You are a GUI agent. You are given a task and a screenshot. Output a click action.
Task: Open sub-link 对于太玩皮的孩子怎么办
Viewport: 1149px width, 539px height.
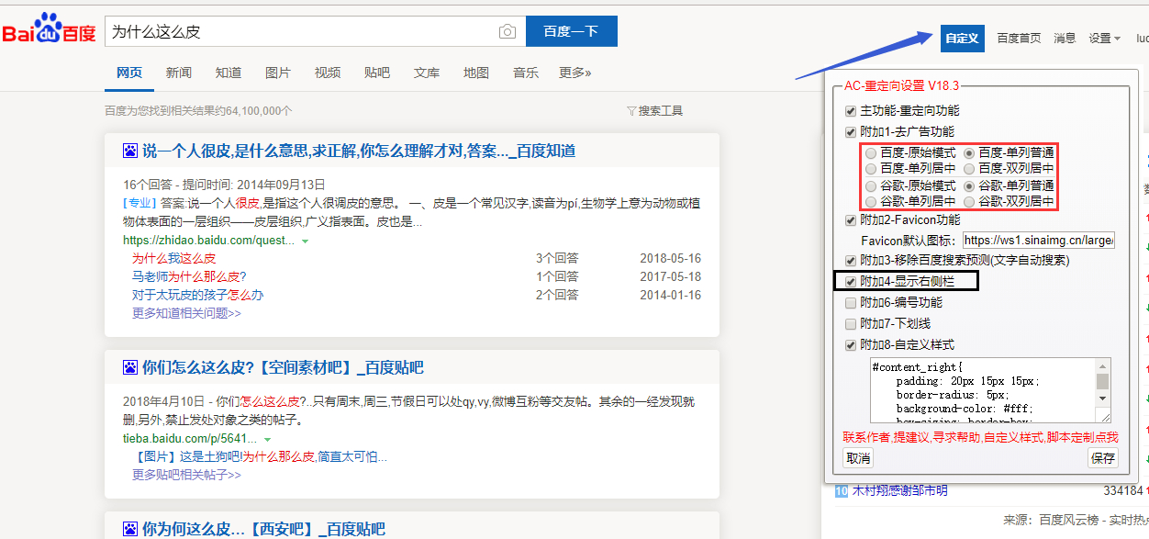pos(198,295)
